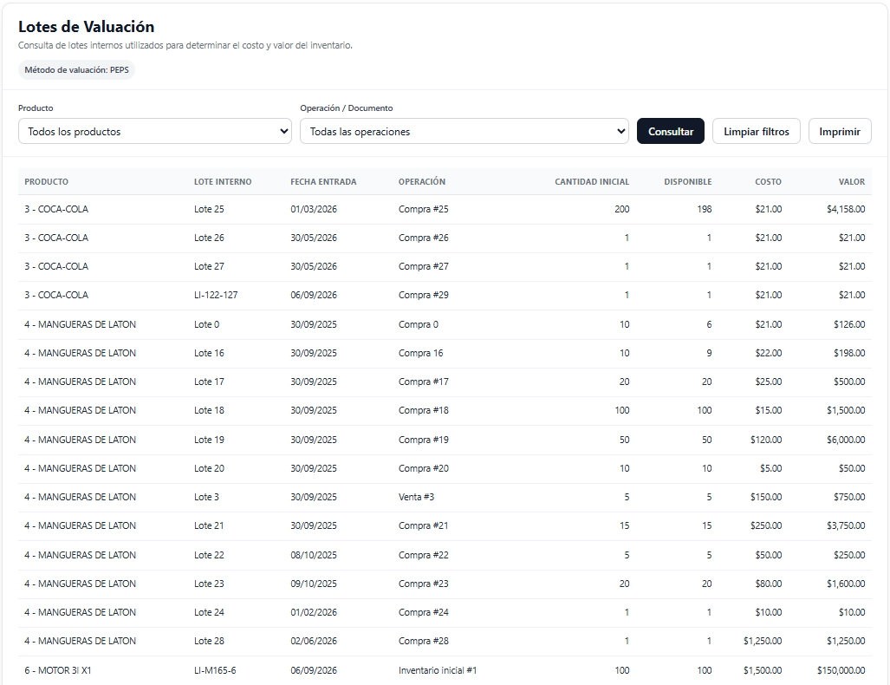Click the '$6,000.00' value cell
The width and height of the screenshot is (890, 685).
[x=846, y=440]
